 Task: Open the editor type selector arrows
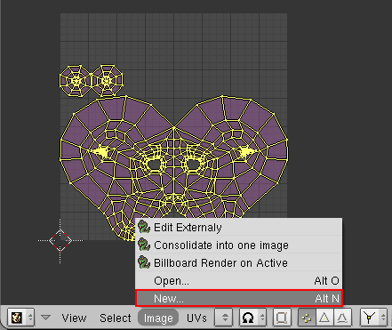coord(30,318)
